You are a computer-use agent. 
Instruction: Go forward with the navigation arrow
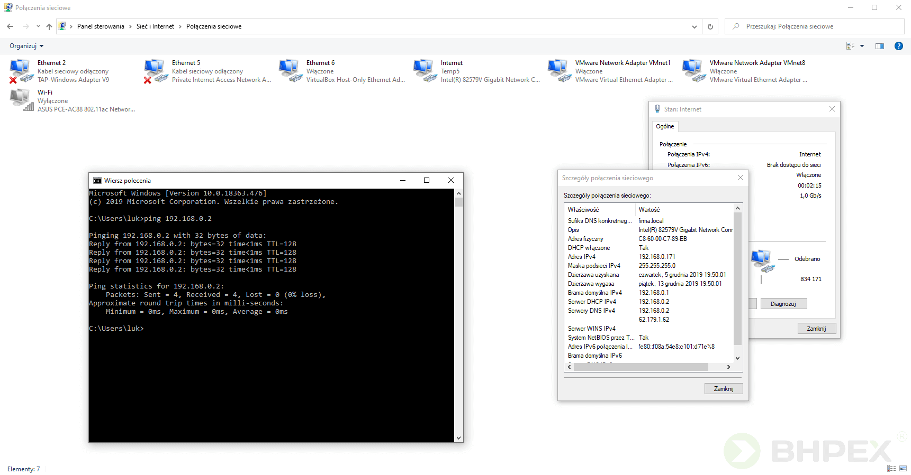point(25,26)
